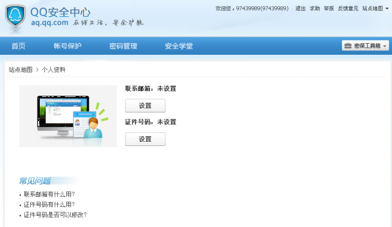Click the personal profile illustration image
This screenshot has width=392, height=227.
point(68,116)
